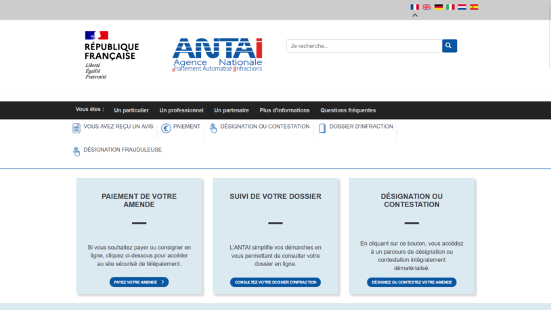The height and width of the screenshot is (310, 551).
Task: Switch language with the French flag
Action: [415, 7]
